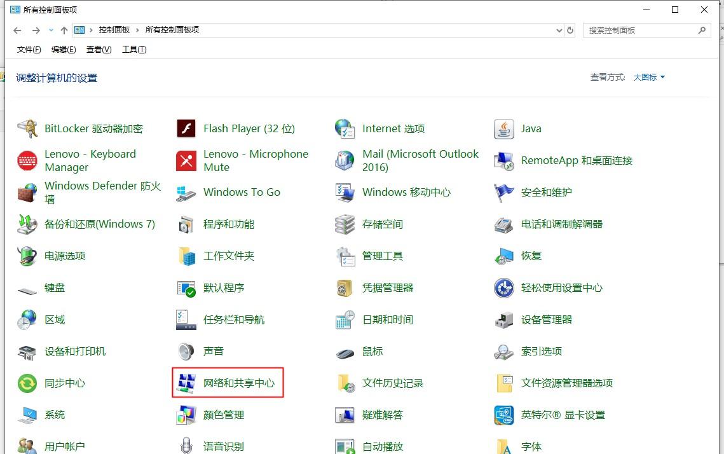Open the 设备管理器 icon
The height and width of the screenshot is (454, 724).
point(504,320)
